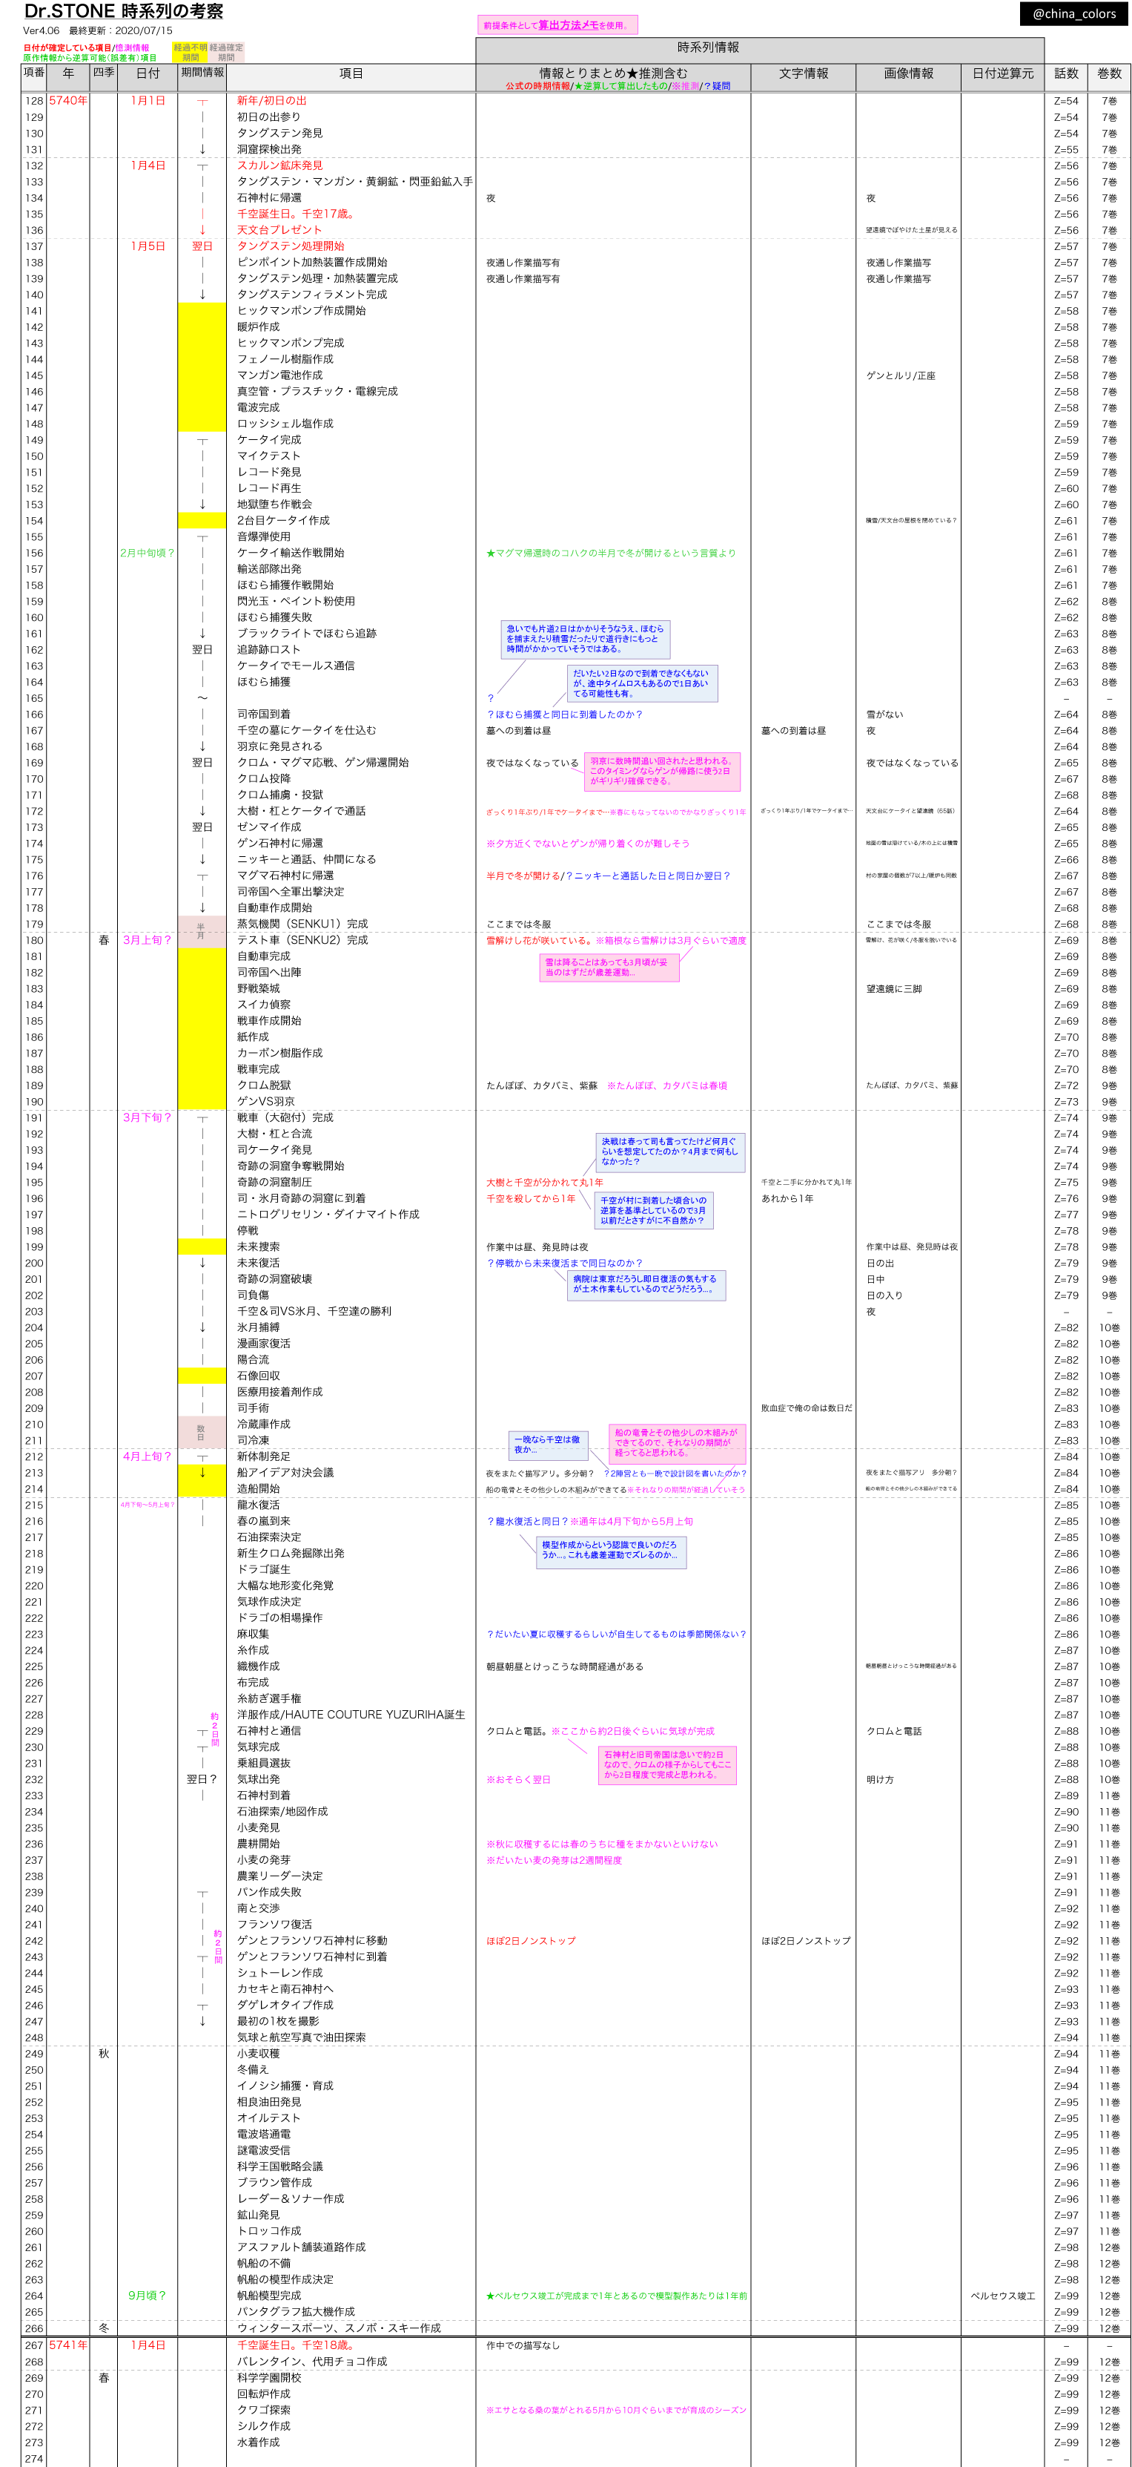Select the 千空誕生日。千空18歳。 cell
The width and height of the screenshot is (1132, 2467).
coord(297,2345)
